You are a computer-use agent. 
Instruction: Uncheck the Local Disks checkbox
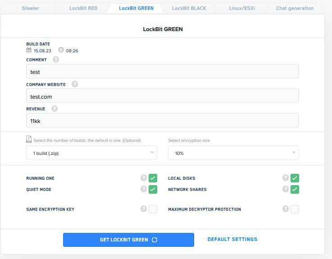click(x=295, y=178)
